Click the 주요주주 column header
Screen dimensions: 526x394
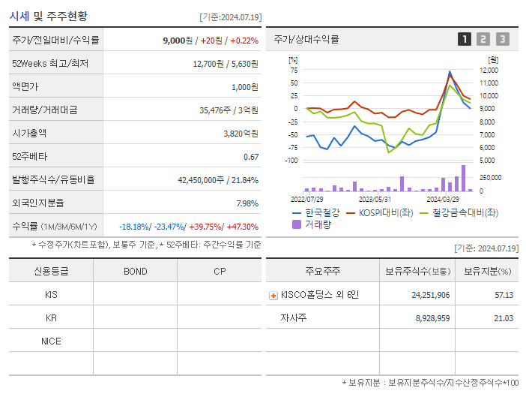pos(323,271)
